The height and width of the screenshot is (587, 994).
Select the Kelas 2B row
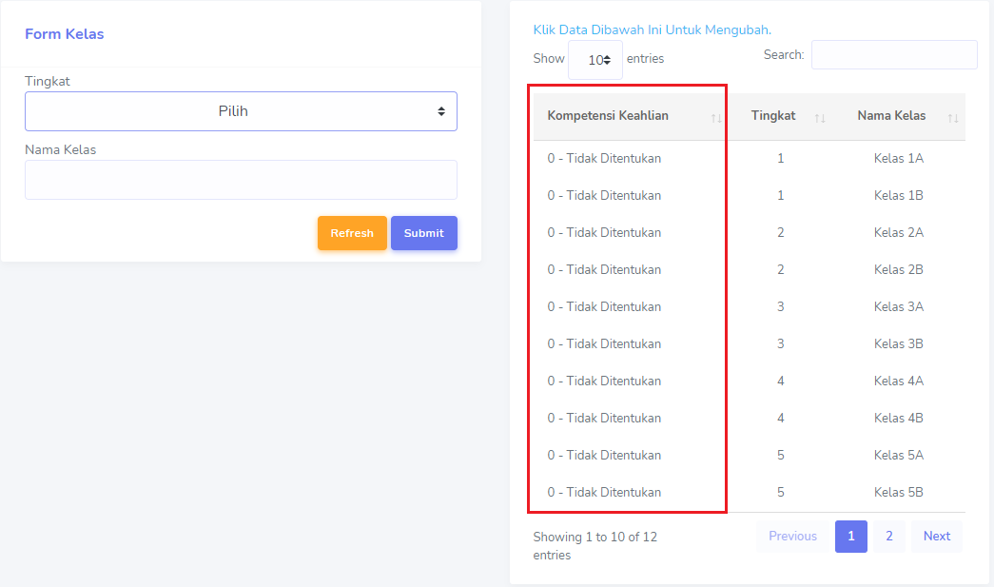898,270
